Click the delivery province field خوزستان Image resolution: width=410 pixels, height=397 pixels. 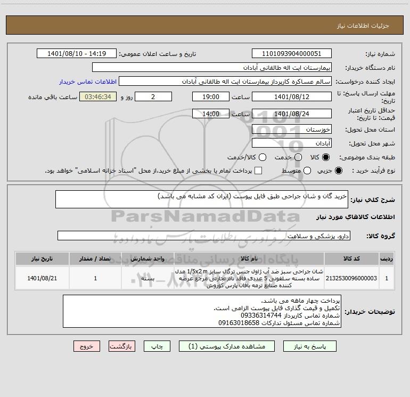coord(292,129)
